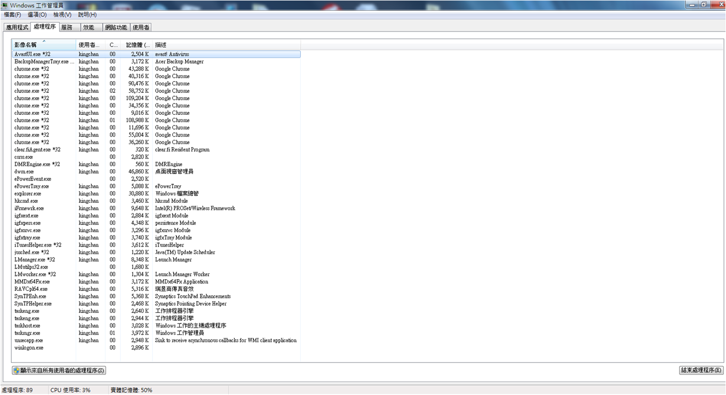Select the taskmgr.exe process

tap(156, 333)
